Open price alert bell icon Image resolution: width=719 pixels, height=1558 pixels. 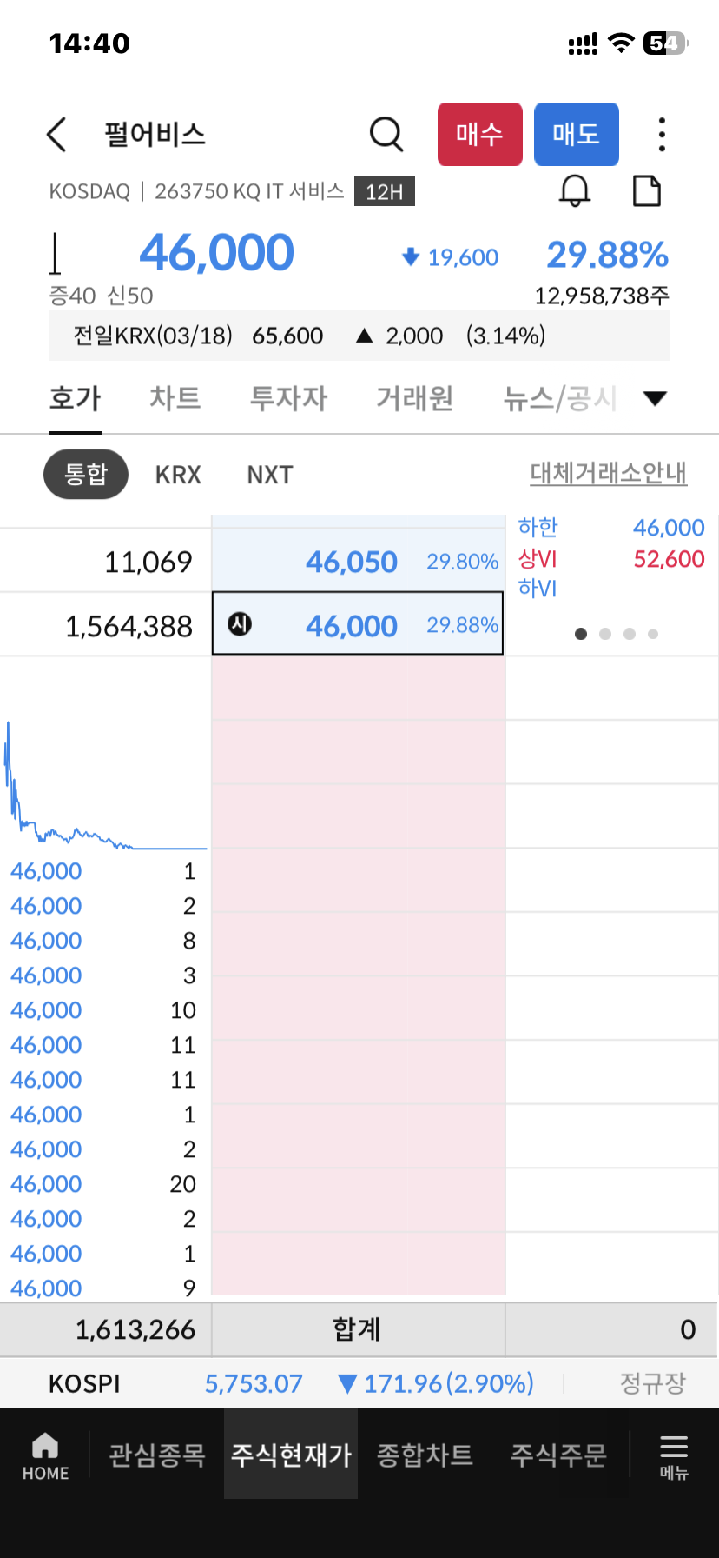pos(575,190)
